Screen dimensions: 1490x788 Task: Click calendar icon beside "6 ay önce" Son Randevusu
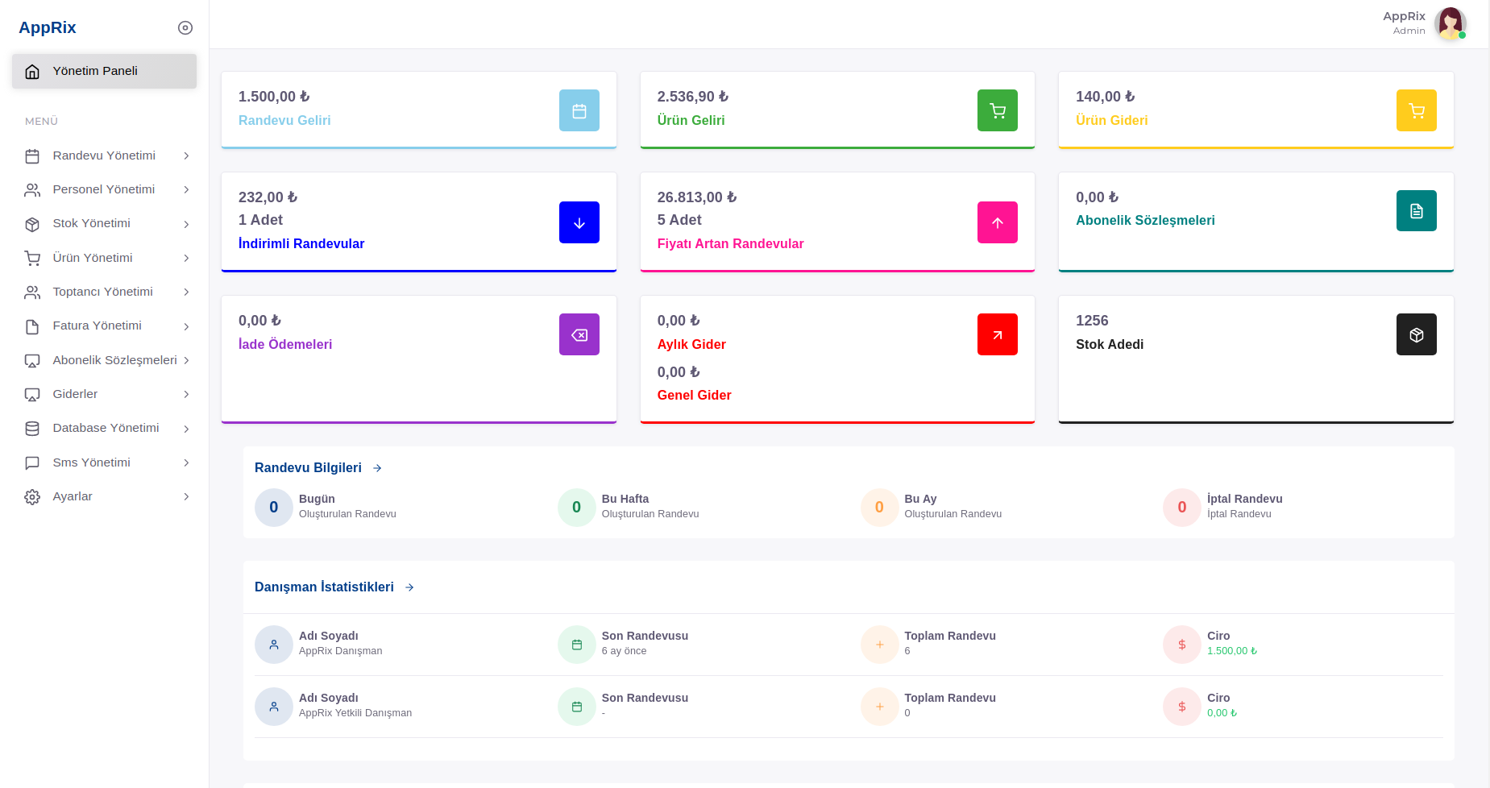(577, 645)
